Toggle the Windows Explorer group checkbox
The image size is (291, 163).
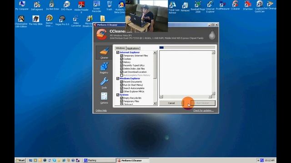tap(118, 78)
